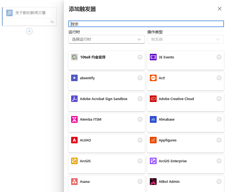This screenshot has width=228, height=192.
Task: Show info for 3E Events
Action: click(219, 57)
